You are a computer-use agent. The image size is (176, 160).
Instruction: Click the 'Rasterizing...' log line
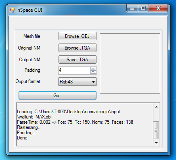pos(29,127)
